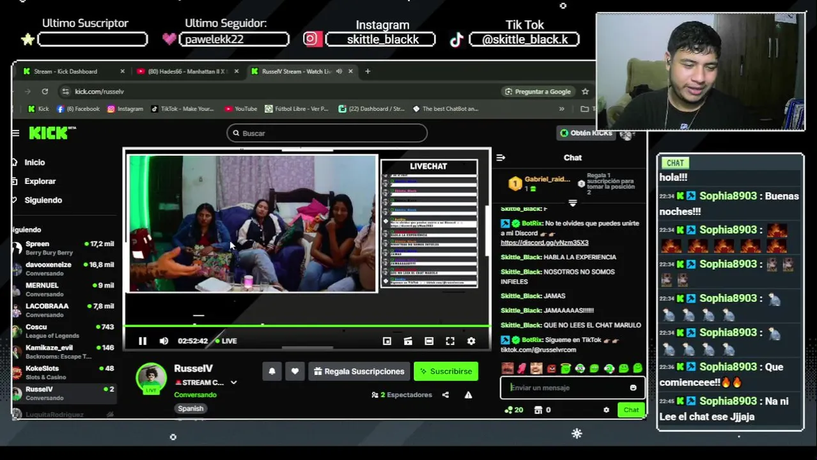Screen dimensions: 817x460
Task: Switch to Hades66 Manhattan YouTube tab
Action: [x=187, y=72]
